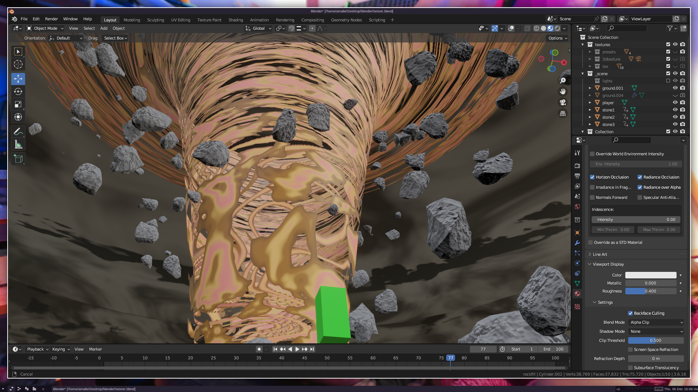Switch to the Sculpting workspace tab
This screenshot has height=392, width=698.
[156, 20]
